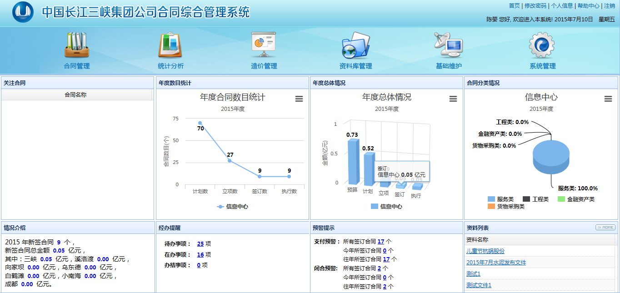Open chart menu for 信息中心 pie chart
This screenshot has height=293, width=620.
[x=608, y=99]
